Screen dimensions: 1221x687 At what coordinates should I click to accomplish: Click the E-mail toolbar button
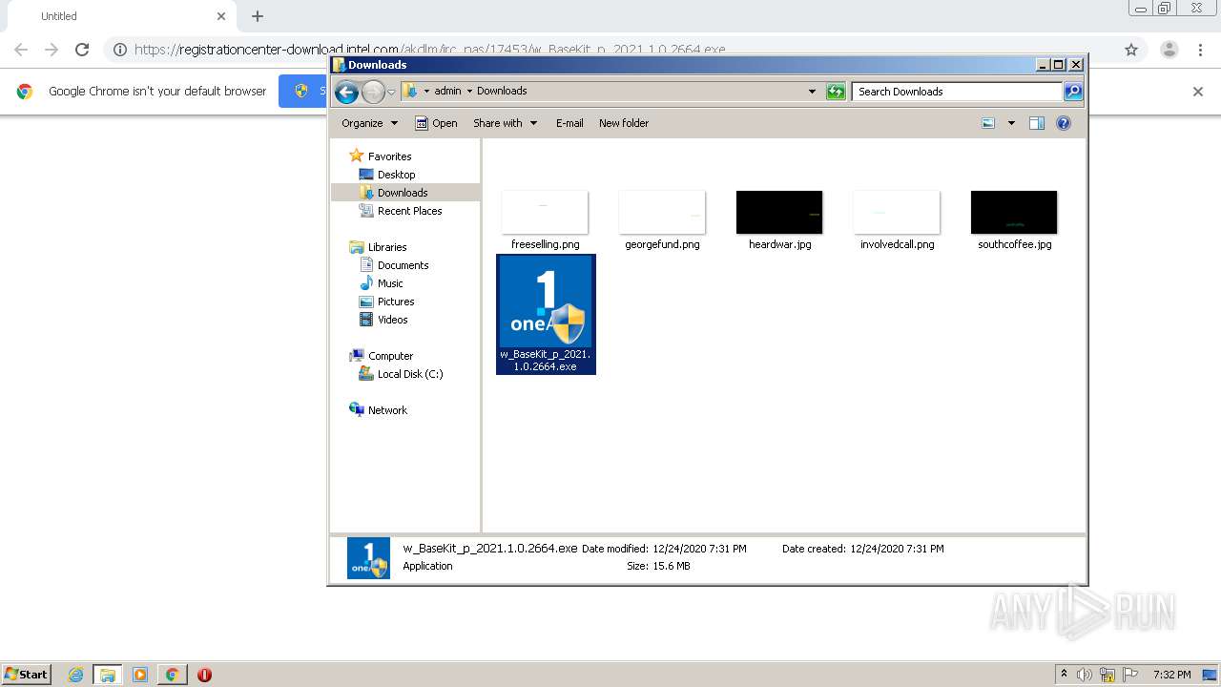click(x=569, y=123)
